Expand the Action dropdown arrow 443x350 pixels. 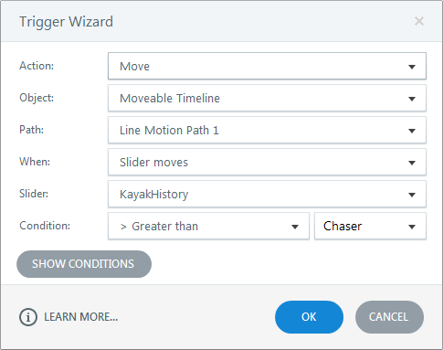(412, 67)
